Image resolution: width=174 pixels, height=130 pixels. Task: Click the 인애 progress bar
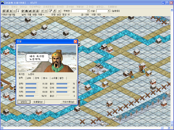tap(63, 88)
